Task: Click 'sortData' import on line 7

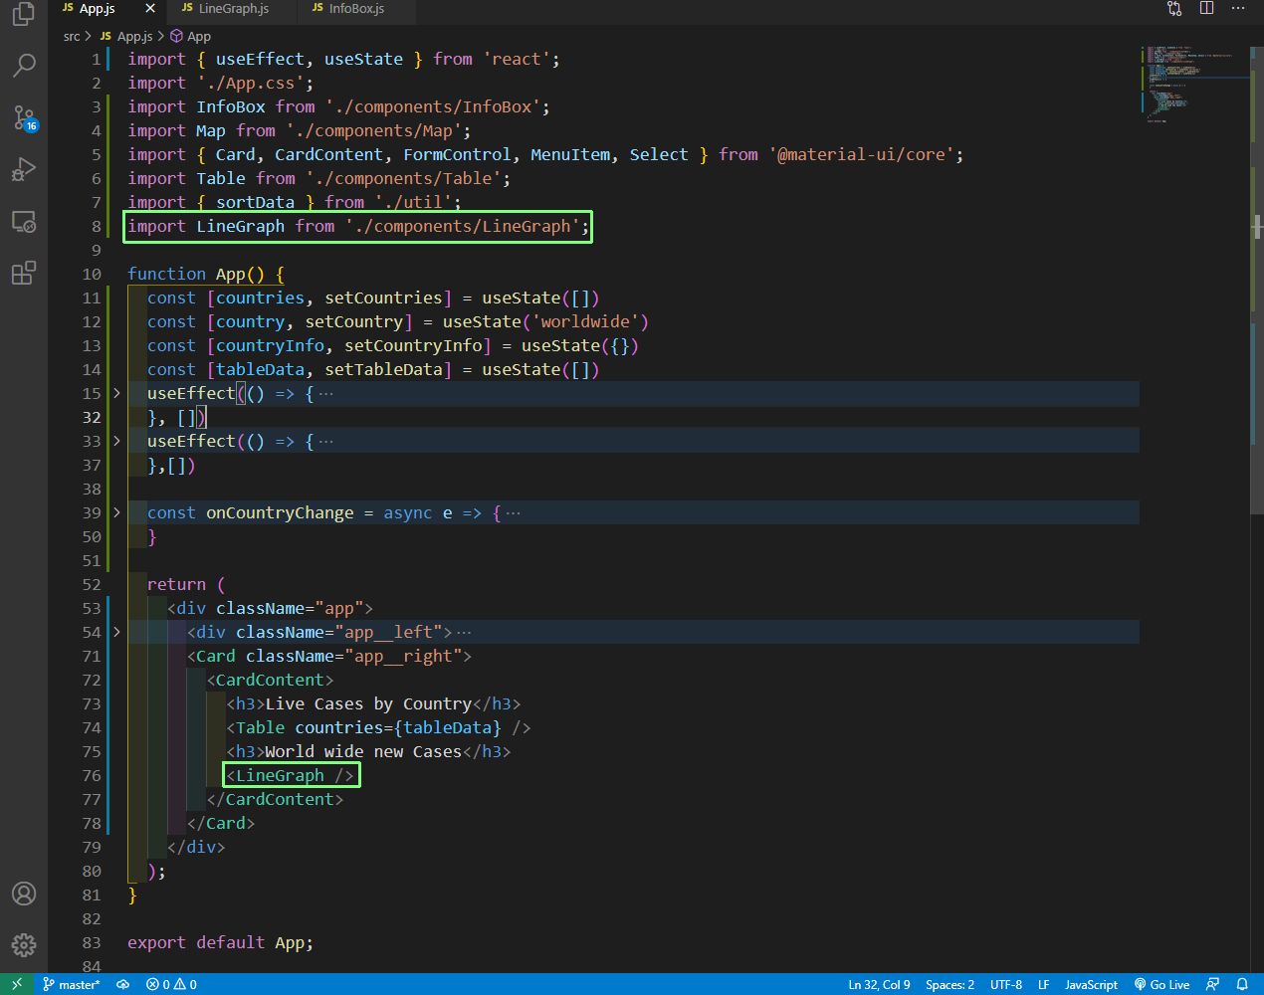Action: pos(256,202)
